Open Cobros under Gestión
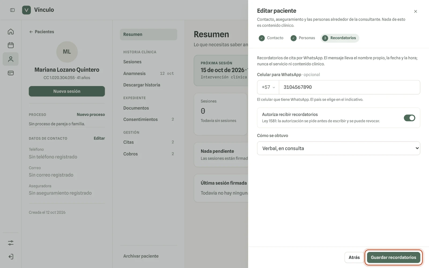429x268 pixels. click(x=149, y=154)
